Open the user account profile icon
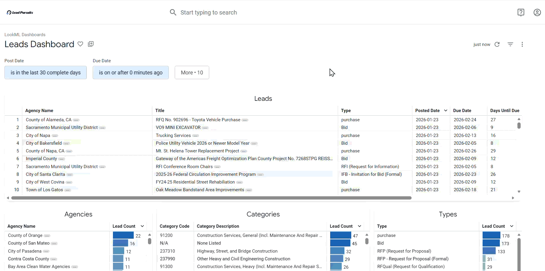This screenshot has height=271, width=545. pos(537,12)
